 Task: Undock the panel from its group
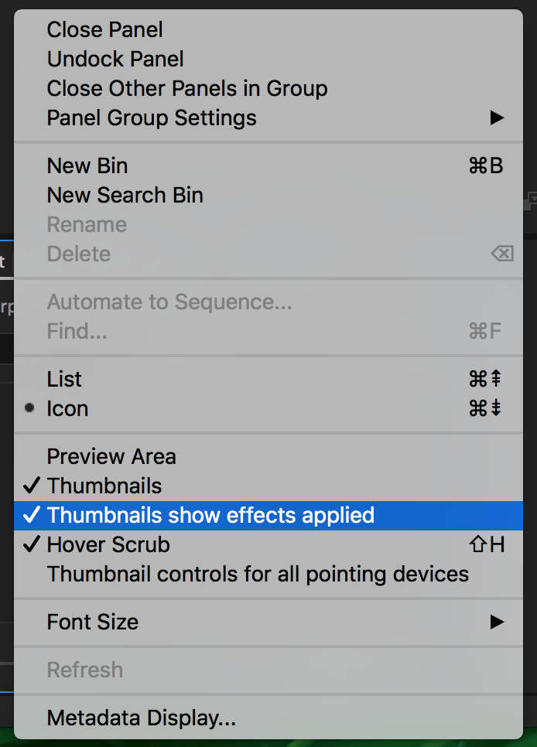pyautogui.click(x=115, y=59)
